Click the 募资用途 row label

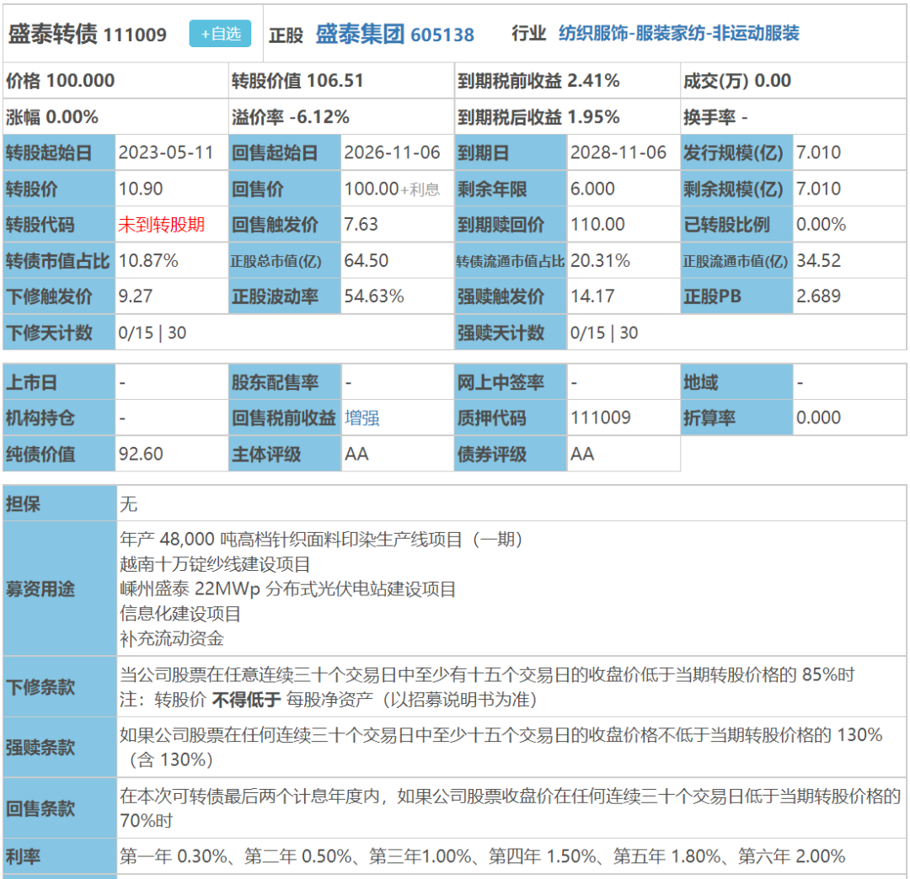coord(40,589)
